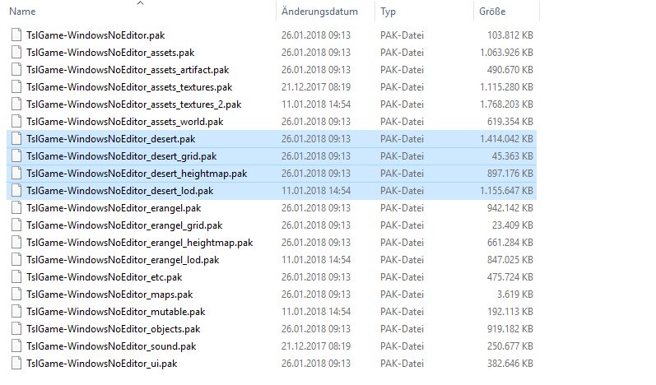The height and width of the screenshot is (385, 656).
Task: Select file name TslGame-WindowsNoEditor_sound.pak
Action: point(111,346)
